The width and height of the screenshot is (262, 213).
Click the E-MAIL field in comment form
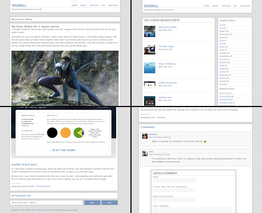[x=174, y=190]
